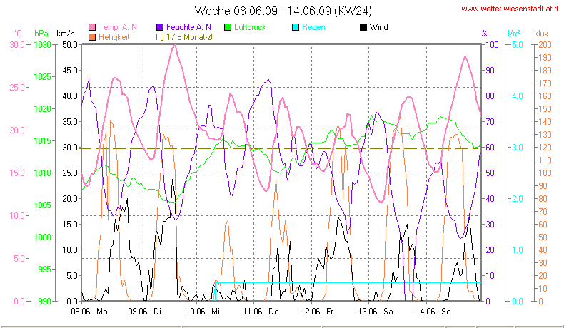Click the km/h axis unit label

(66, 34)
